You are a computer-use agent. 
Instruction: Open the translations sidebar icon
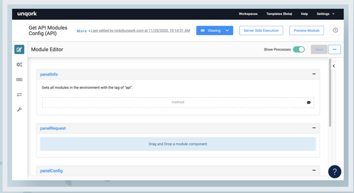click(x=19, y=79)
